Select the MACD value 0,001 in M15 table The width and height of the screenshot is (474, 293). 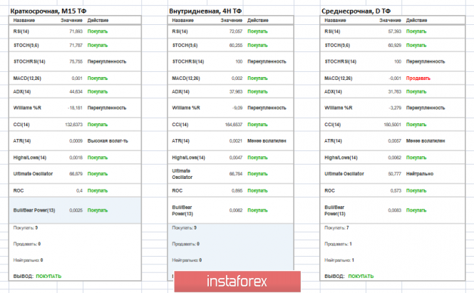pyautogui.click(x=77, y=78)
